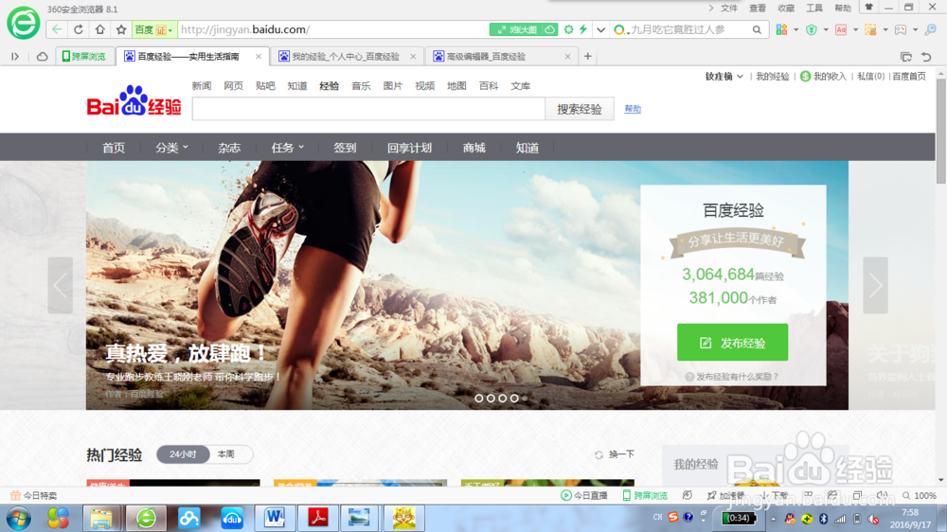Click the green shield security icon
The image size is (947, 532).
point(812,29)
